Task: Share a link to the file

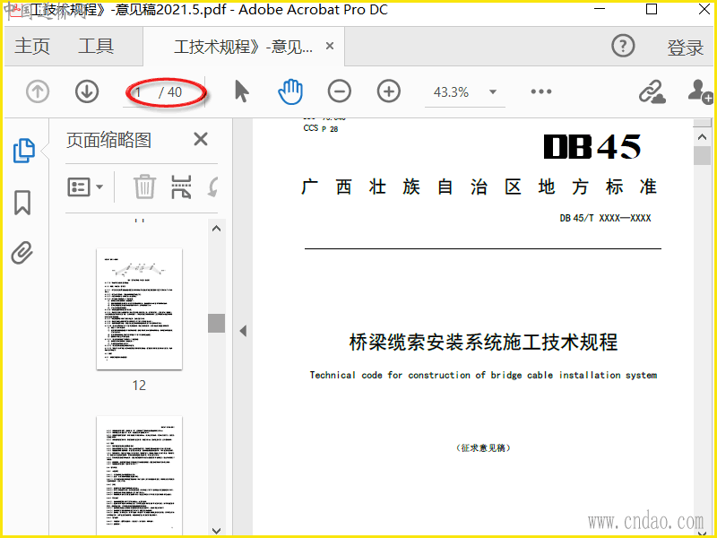Action: tap(652, 91)
